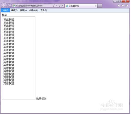Click the browser Back arrow button
Viewport: 131px width, 115px height.
pyautogui.click(x=4, y=6)
